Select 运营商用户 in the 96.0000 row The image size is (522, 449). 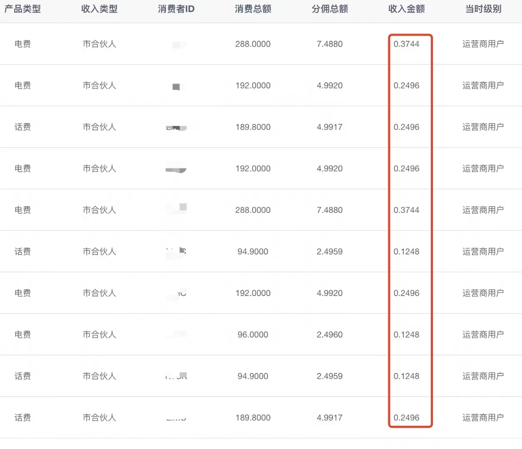483,335
